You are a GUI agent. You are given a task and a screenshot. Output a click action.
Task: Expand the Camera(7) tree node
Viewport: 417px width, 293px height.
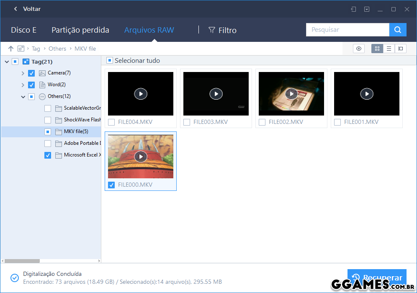pyautogui.click(x=23, y=73)
